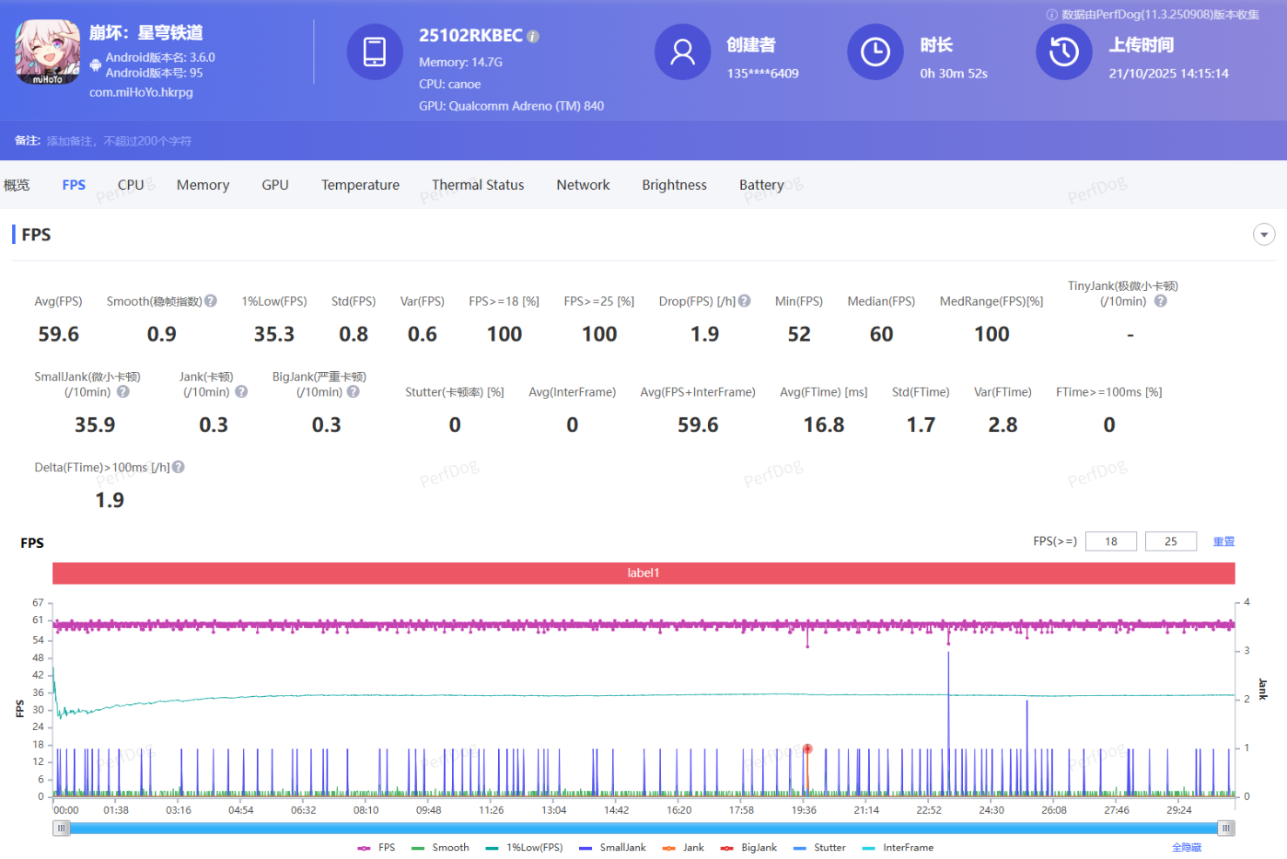The width and height of the screenshot is (1287, 859).
Task: Click the Honkai Star Rail app icon
Action: coord(47,52)
